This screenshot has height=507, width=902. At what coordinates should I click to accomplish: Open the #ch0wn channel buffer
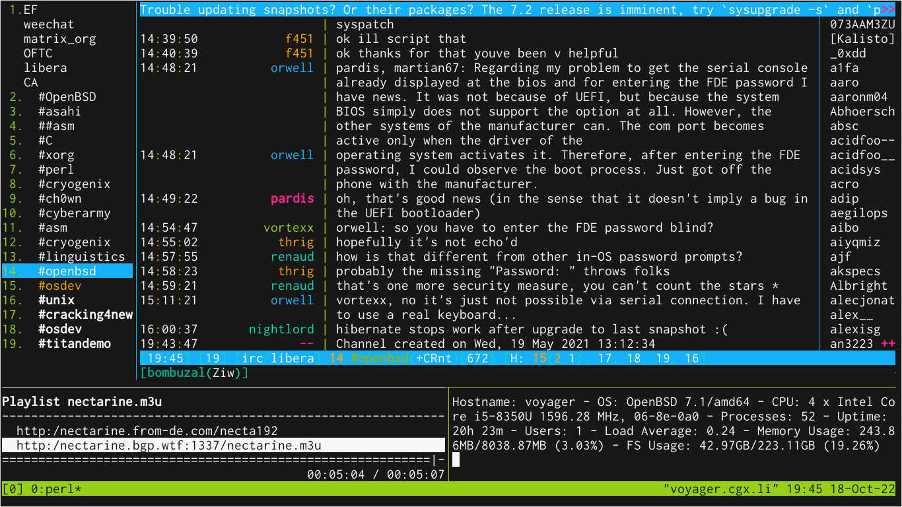pos(60,199)
